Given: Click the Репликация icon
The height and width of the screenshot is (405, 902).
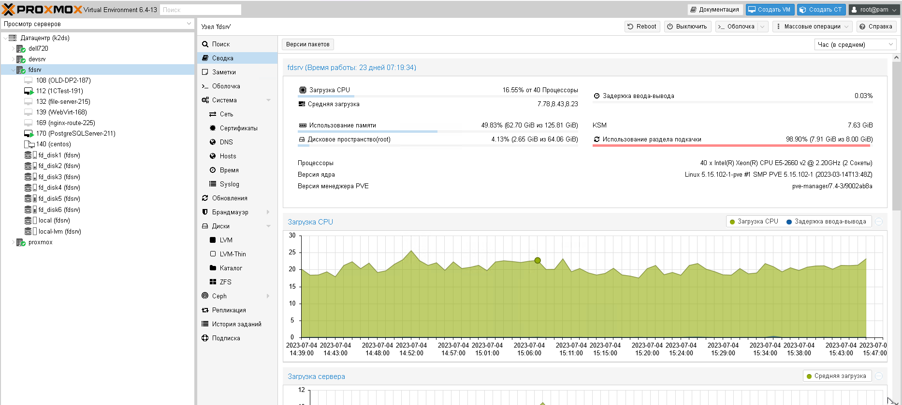Looking at the screenshot, I should [205, 310].
